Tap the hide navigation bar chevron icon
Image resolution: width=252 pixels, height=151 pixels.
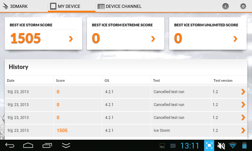[x=66, y=145]
